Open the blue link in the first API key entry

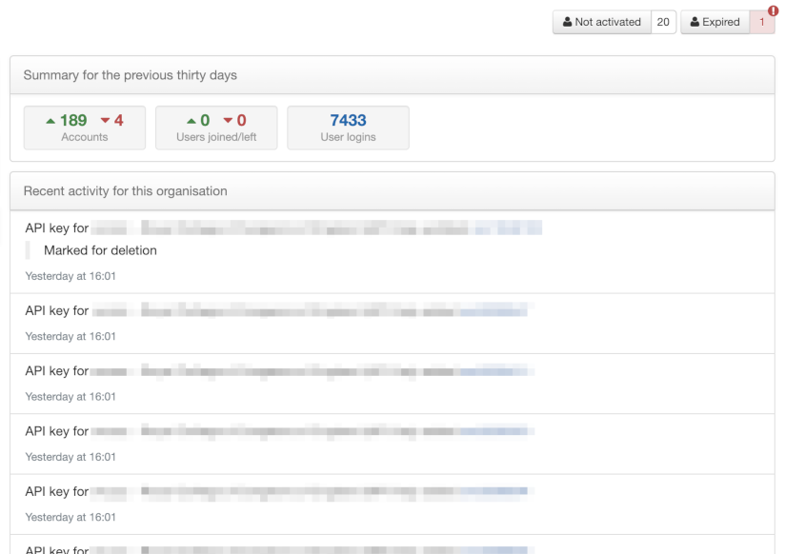(x=507, y=228)
